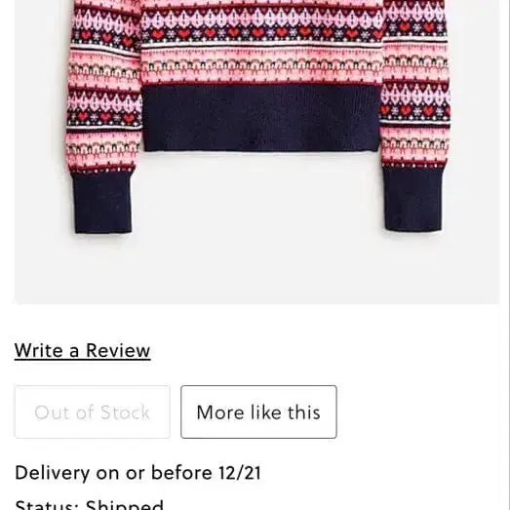
Task: Click the word Shipped in status line
Action: [124, 504]
